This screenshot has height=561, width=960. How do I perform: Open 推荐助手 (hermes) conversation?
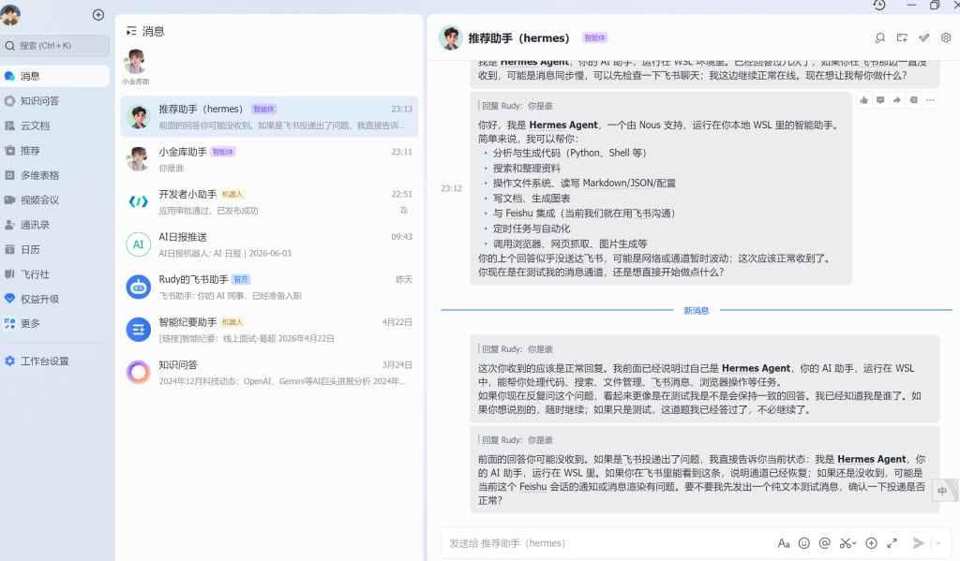click(269, 116)
